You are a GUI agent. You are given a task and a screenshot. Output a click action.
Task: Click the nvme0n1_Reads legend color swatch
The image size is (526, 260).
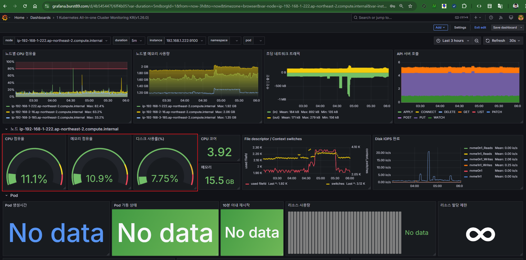(x=466, y=148)
